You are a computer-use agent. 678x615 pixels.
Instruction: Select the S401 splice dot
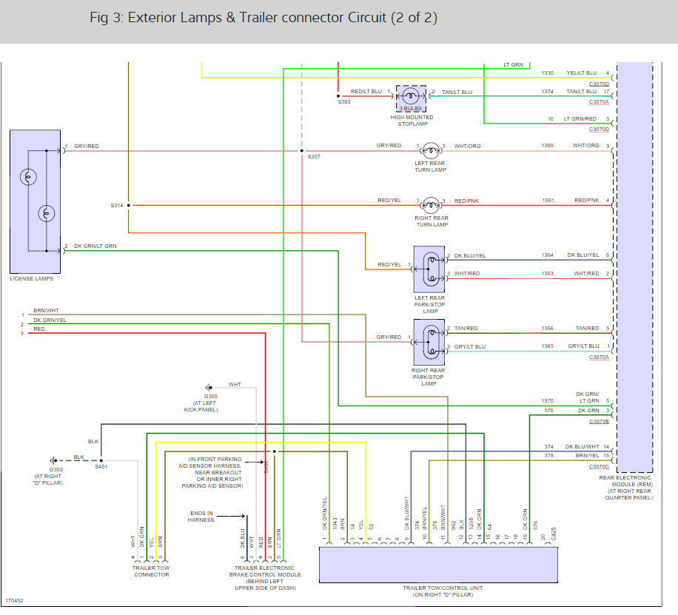click(x=101, y=460)
